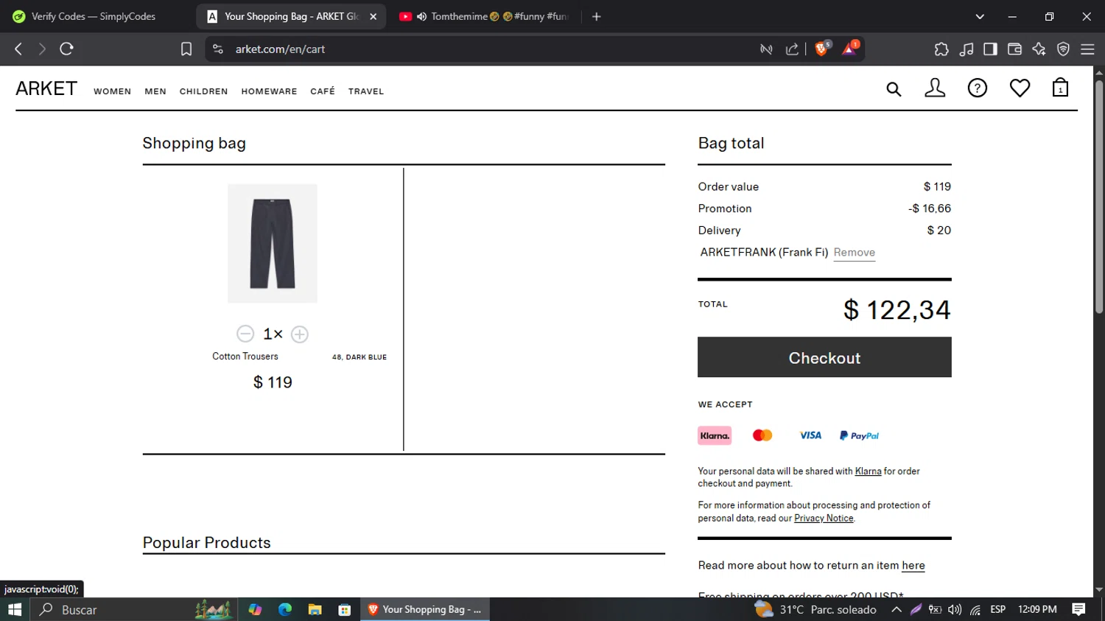The height and width of the screenshot is (621, 1105).
Task: Reload the current page
Action: point(66,49)
